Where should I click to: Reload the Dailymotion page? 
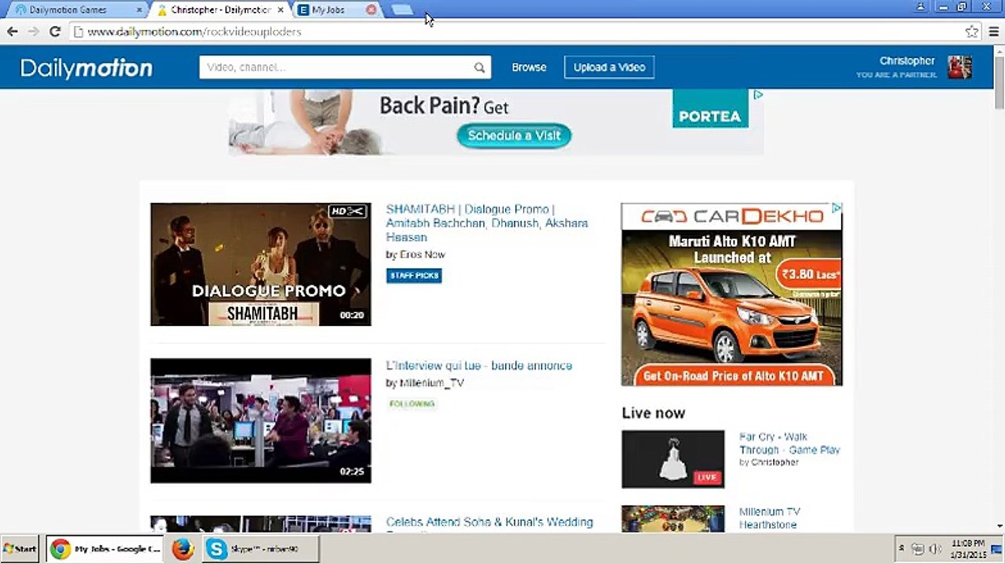[x=55, y=31]
